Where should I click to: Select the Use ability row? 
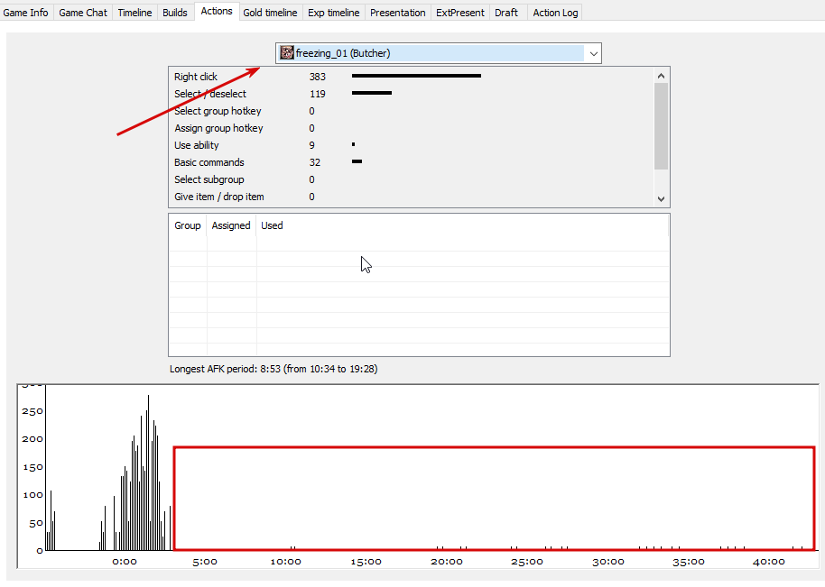coord(411,145)
